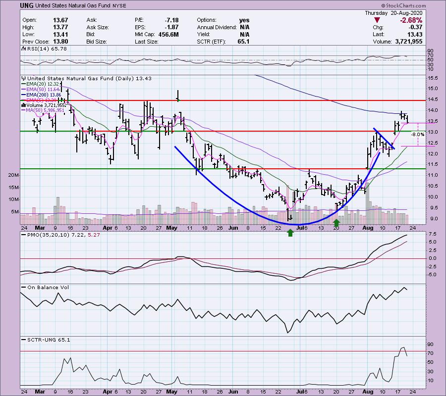Click the dash marker before SCTR-UNG

pos(24,340)
